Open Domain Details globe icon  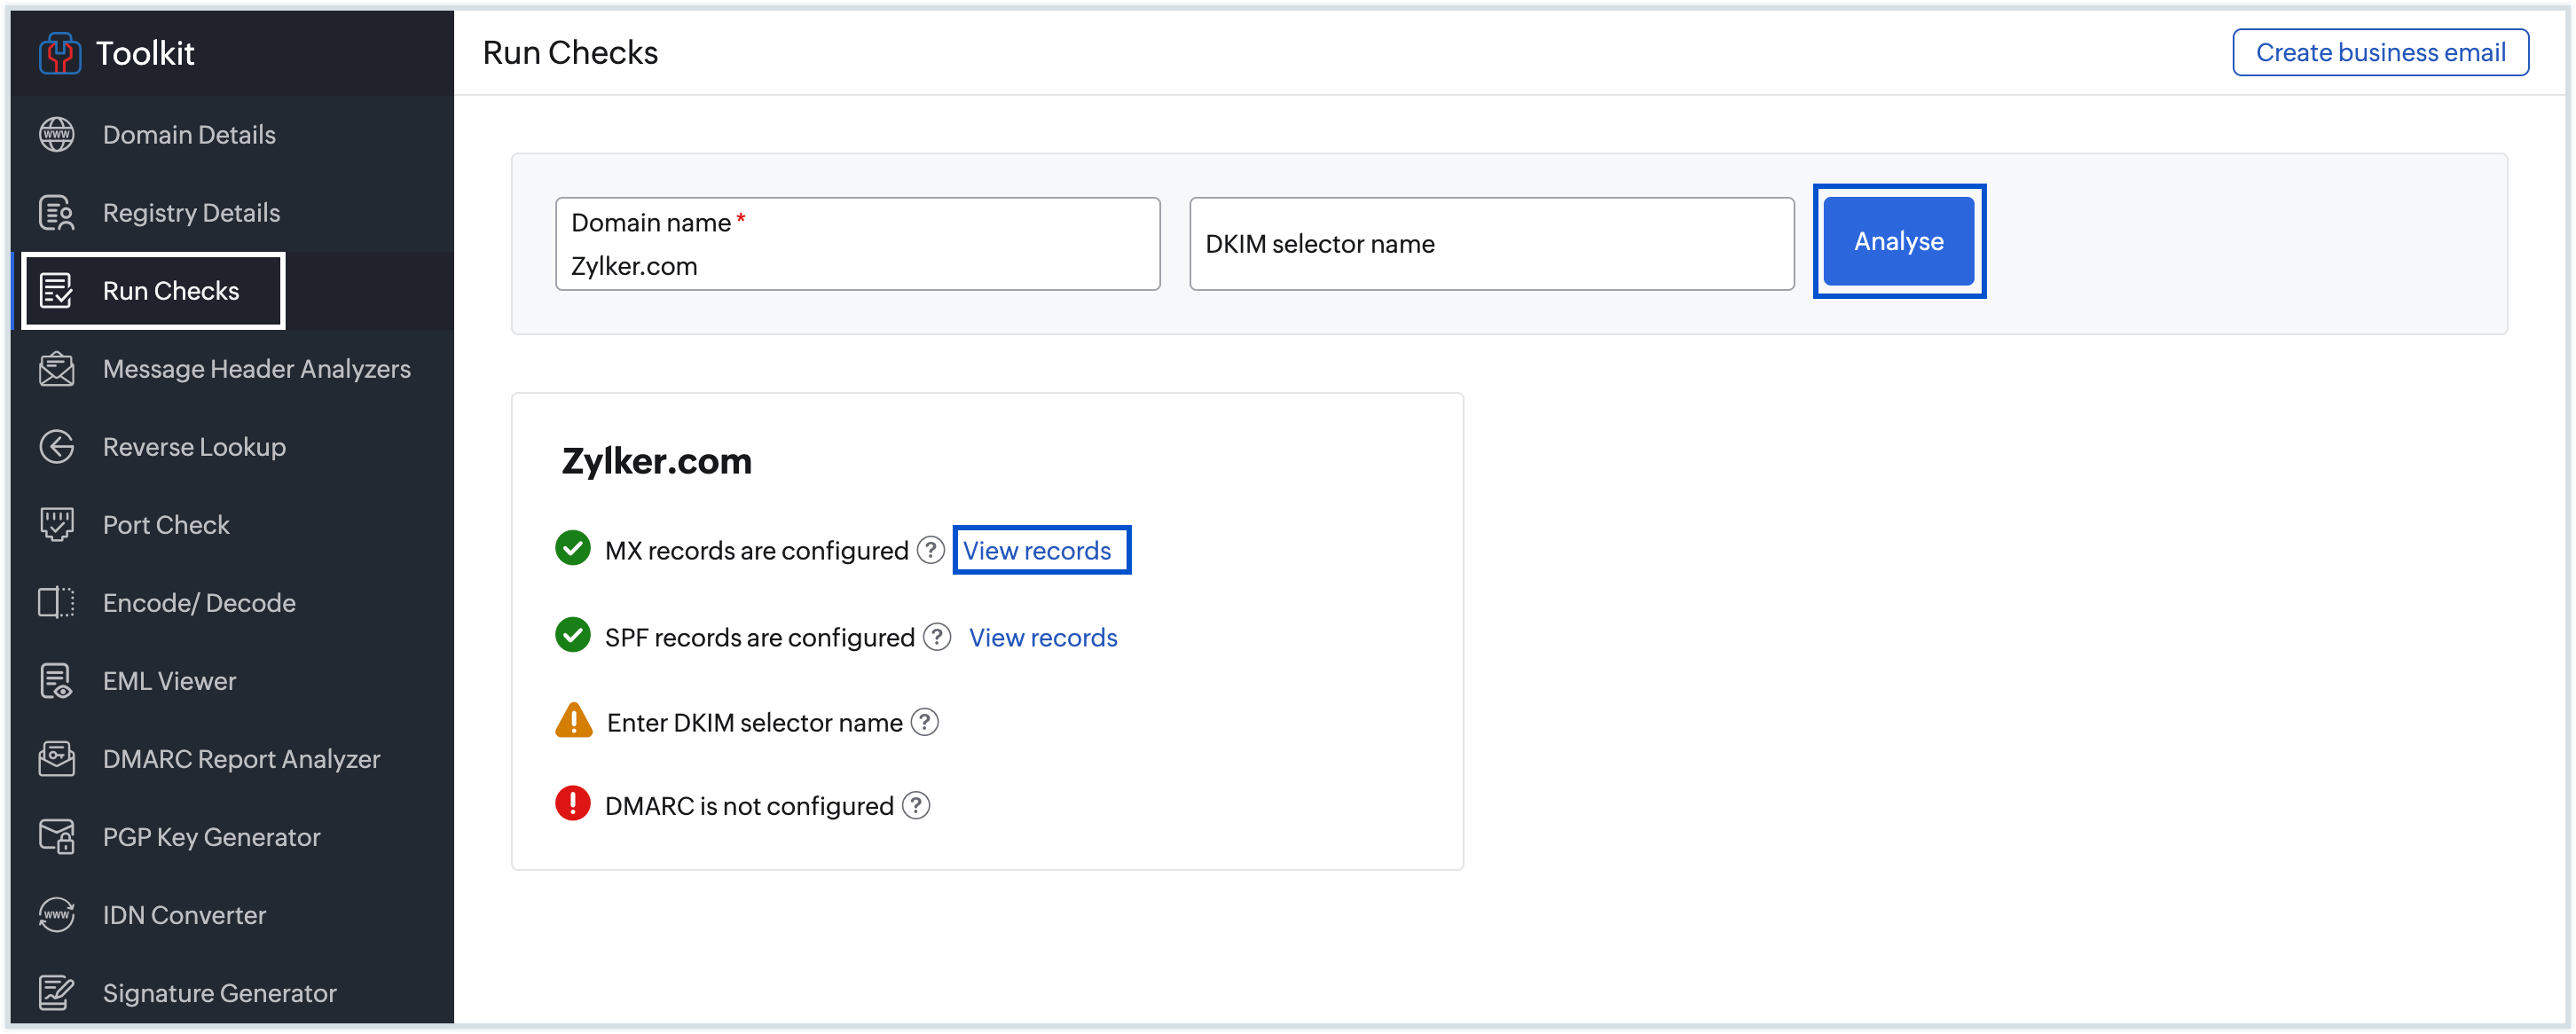coord(57,135)
